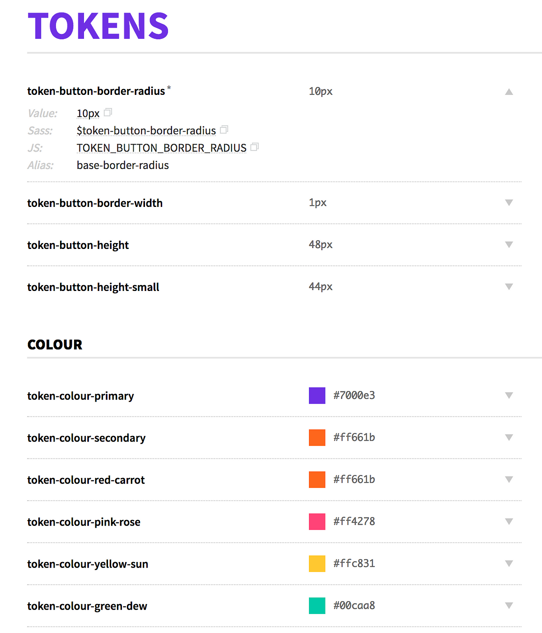Expand token-colour-yellow-sun details
542x633 pixels.
pyautogui.click(x=509, y=564)
